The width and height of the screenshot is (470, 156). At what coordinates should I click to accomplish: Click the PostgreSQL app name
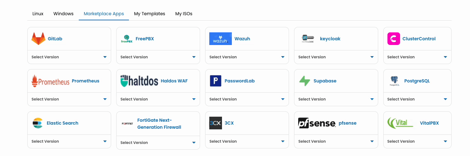tap(417, 81)
